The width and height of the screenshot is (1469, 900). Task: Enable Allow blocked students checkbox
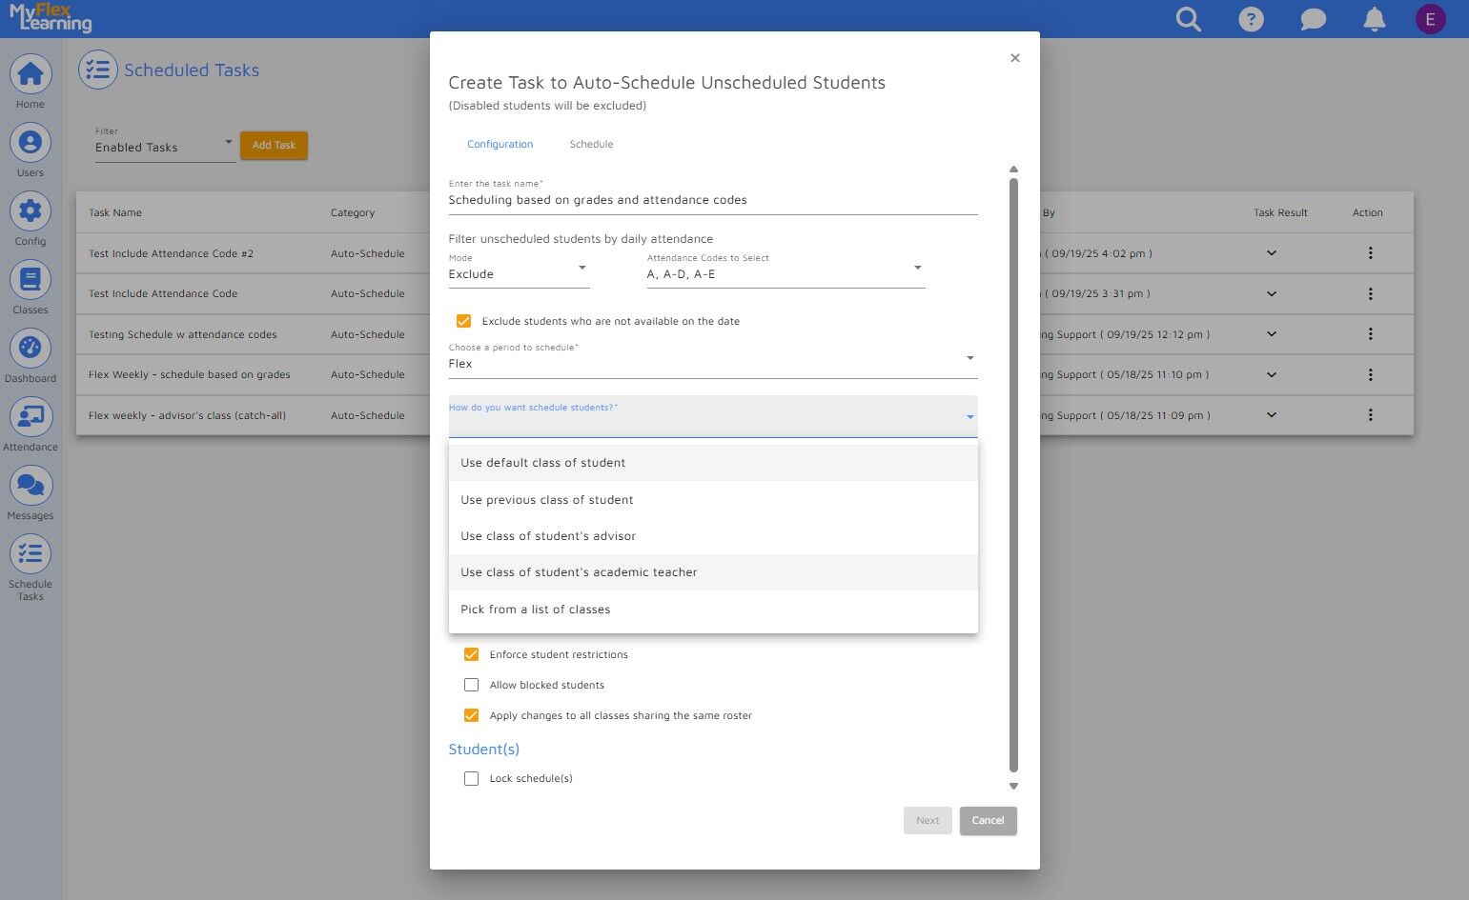point(471,686)
